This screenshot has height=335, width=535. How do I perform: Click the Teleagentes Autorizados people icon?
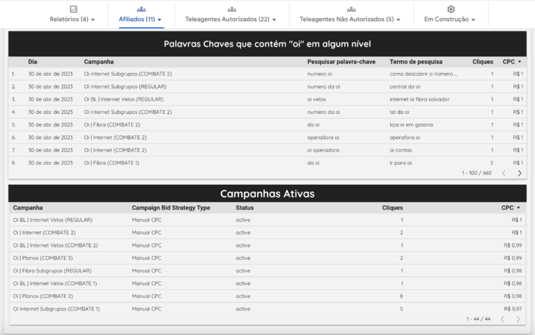[230, 9]
